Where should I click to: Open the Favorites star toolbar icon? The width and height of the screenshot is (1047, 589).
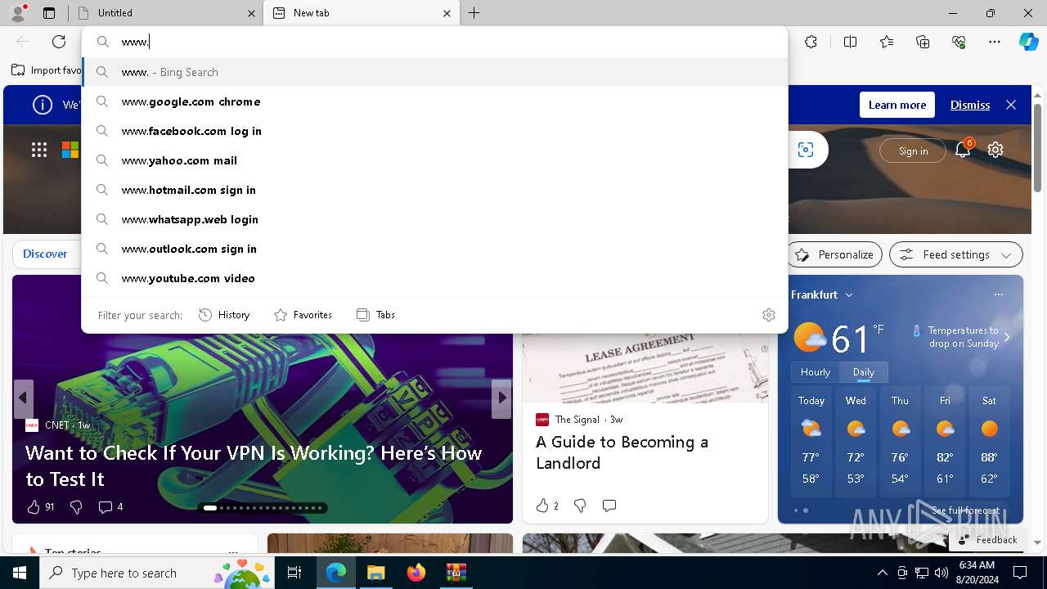pyautogui.click(x=887, y=42)
